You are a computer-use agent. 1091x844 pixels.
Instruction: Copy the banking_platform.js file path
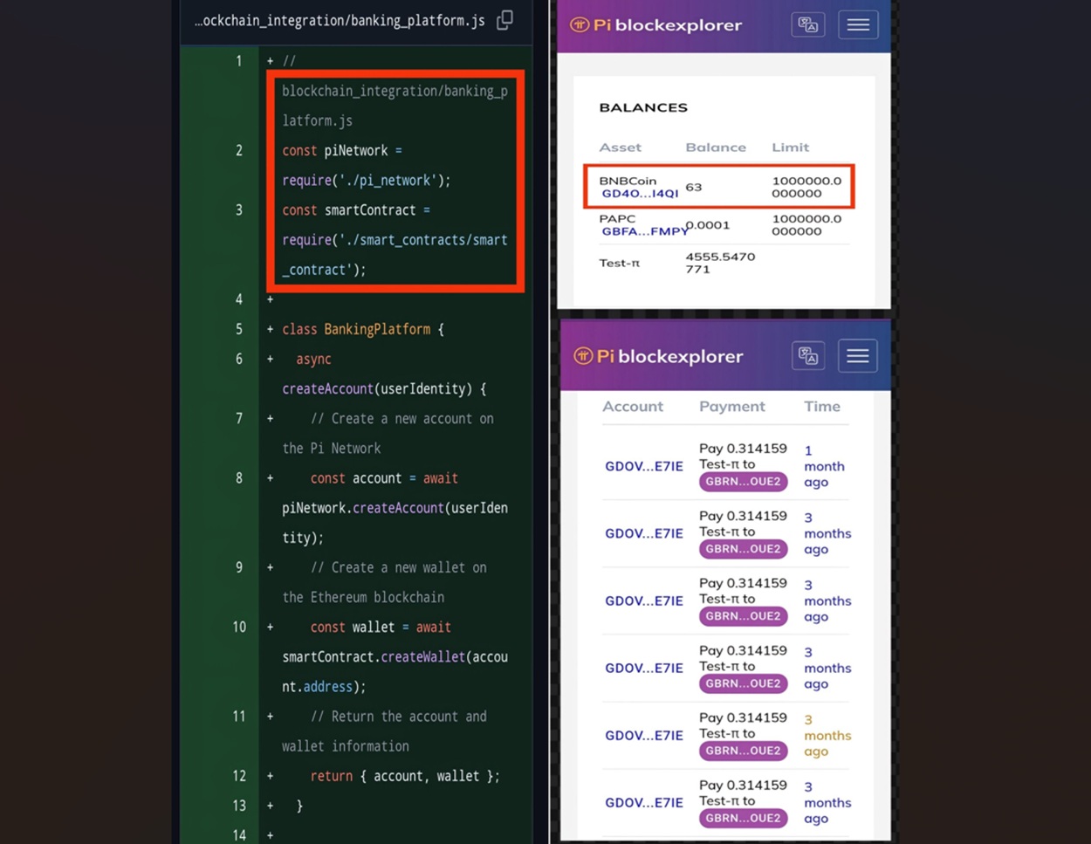504,20
